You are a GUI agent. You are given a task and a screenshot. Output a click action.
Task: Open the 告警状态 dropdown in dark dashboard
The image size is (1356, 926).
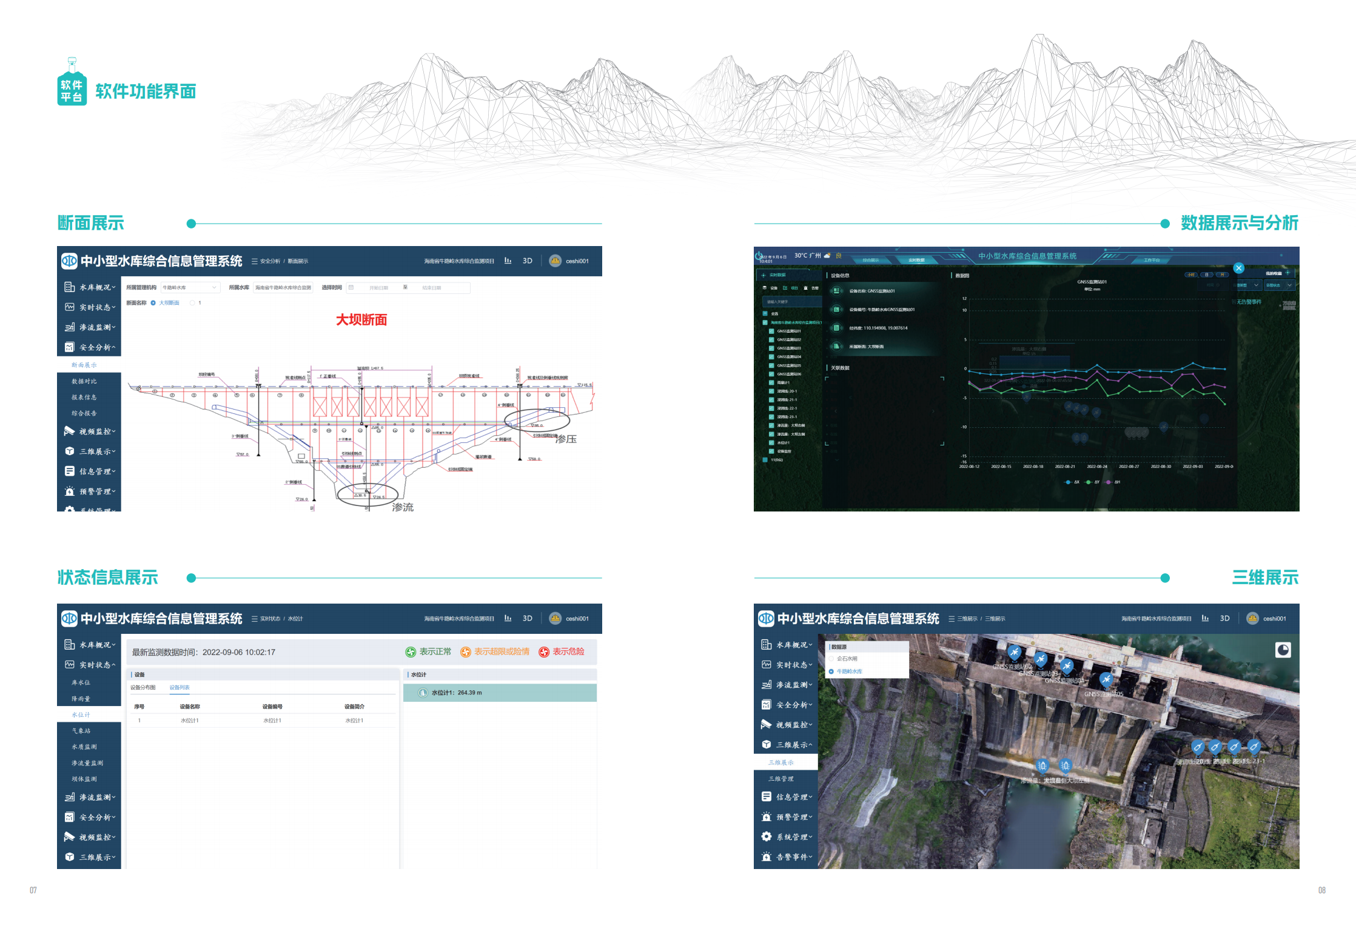[x=1280, y=285]
